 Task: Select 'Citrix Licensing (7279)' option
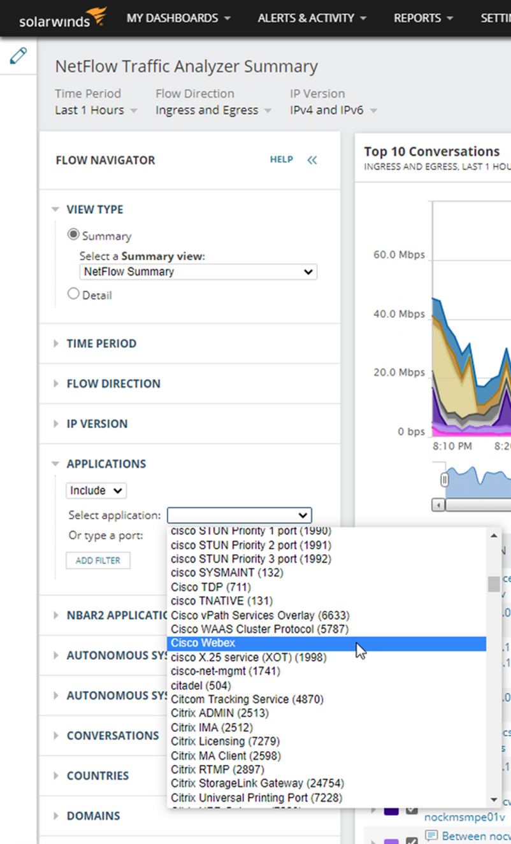point(327,741)
